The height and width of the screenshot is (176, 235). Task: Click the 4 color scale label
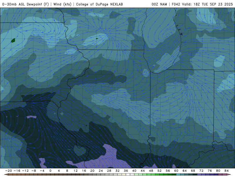tap(59, 171)
